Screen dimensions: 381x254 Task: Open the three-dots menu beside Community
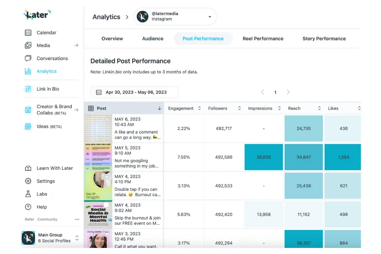pyautogui.click(x=77, y=219)
